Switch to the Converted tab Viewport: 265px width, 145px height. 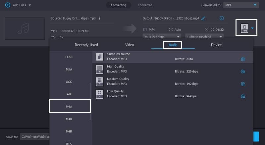pyautogui.click(x=145, y=5)
